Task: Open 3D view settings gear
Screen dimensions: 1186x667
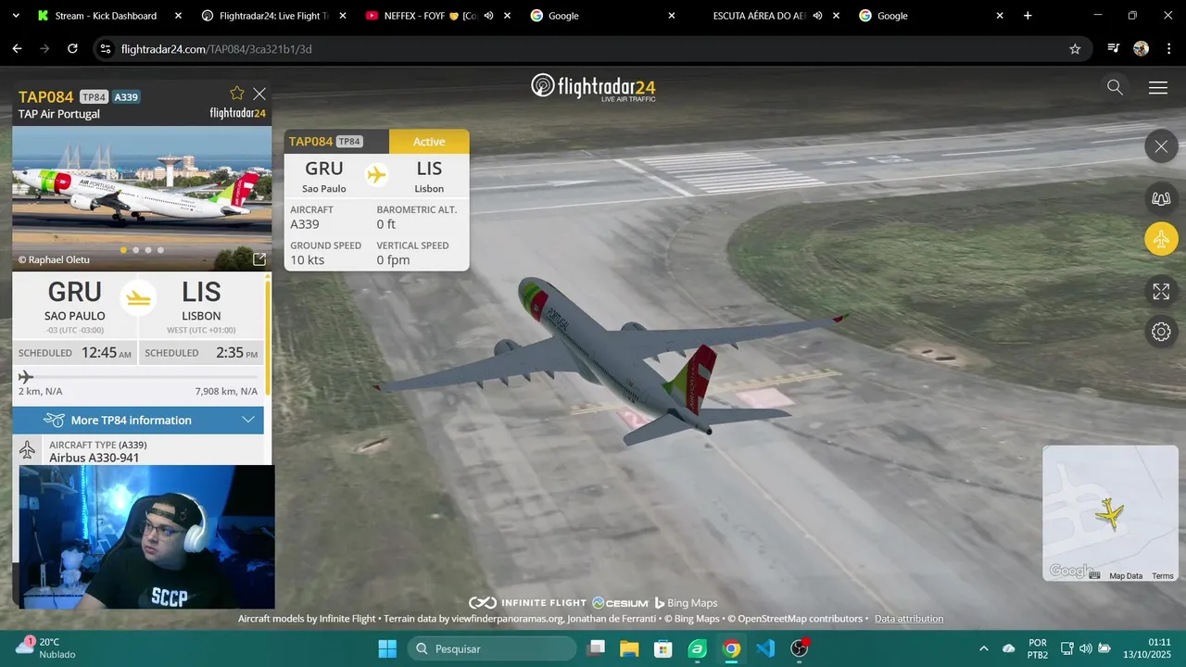Action: (1161, 332)
